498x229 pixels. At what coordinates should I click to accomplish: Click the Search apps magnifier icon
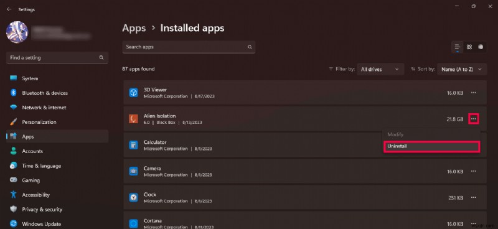click(250, 47)
